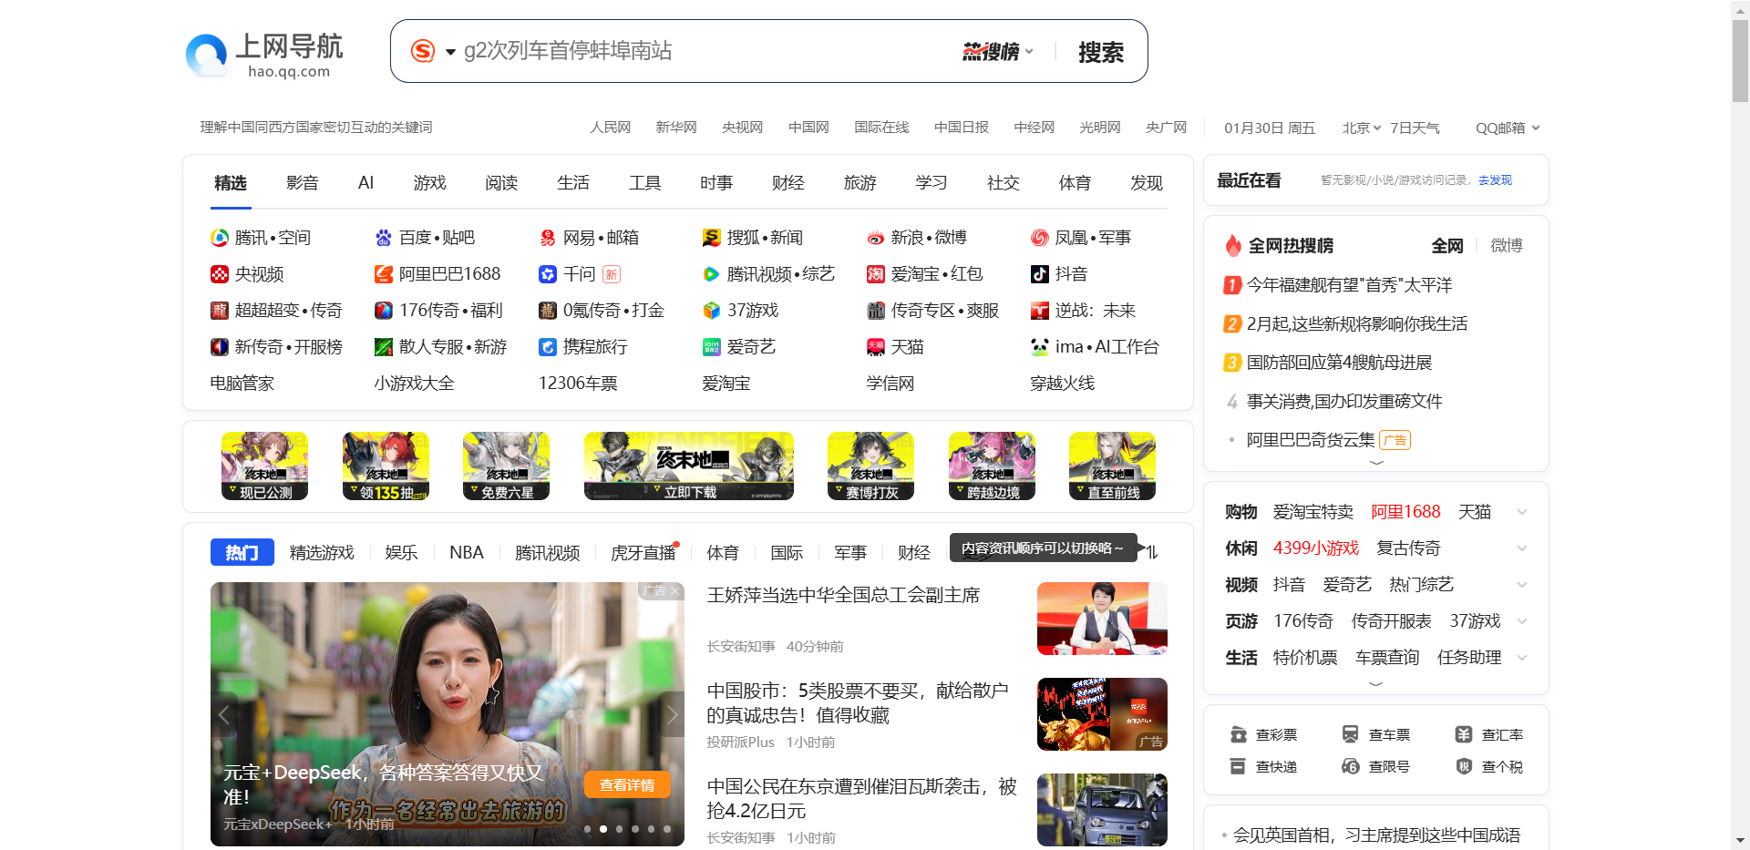Click the 新浪·微博 icon
This screenshot has width=1750, height=850.
tap(875, 237)
